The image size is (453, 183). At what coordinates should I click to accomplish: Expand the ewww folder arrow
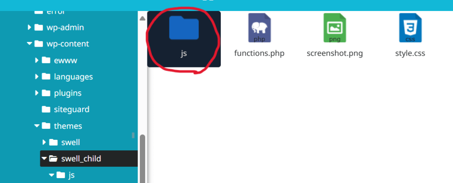[37, 60]
